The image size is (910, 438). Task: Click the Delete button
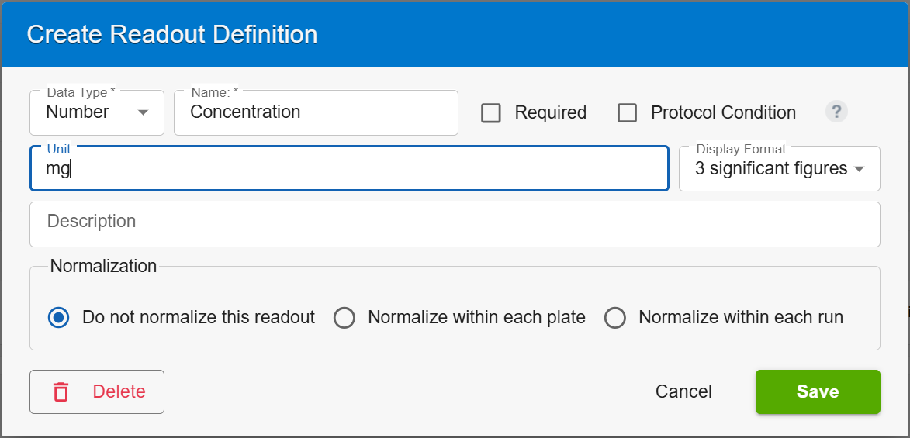click(x=97, y=391)
